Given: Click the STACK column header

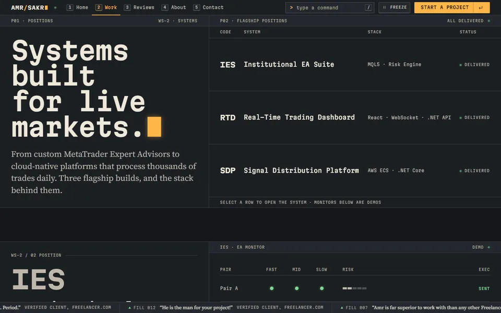Looking at the screenshot, I should [375, 32].
